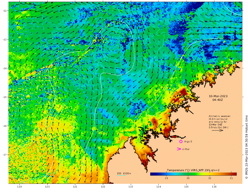248x192 pixels.
Task: Click longitude axis label 119
Action: click(19, 187)
